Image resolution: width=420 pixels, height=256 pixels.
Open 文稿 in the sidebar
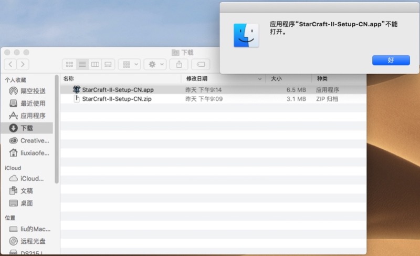click(27, 191)
